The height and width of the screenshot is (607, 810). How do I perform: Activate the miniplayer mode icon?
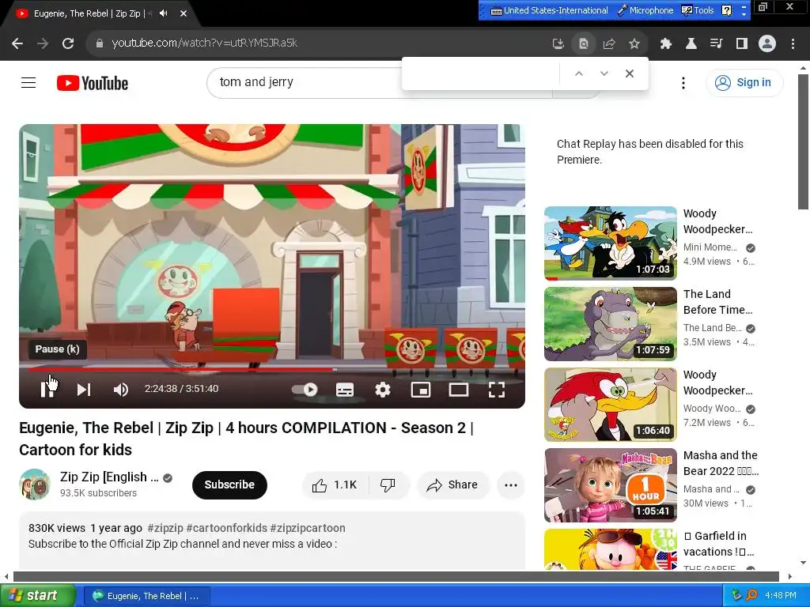[x=421, y=390]
